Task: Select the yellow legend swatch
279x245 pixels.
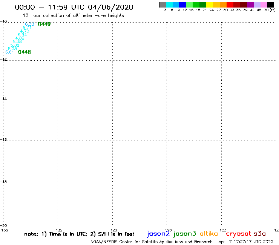Action: point(210,5)
